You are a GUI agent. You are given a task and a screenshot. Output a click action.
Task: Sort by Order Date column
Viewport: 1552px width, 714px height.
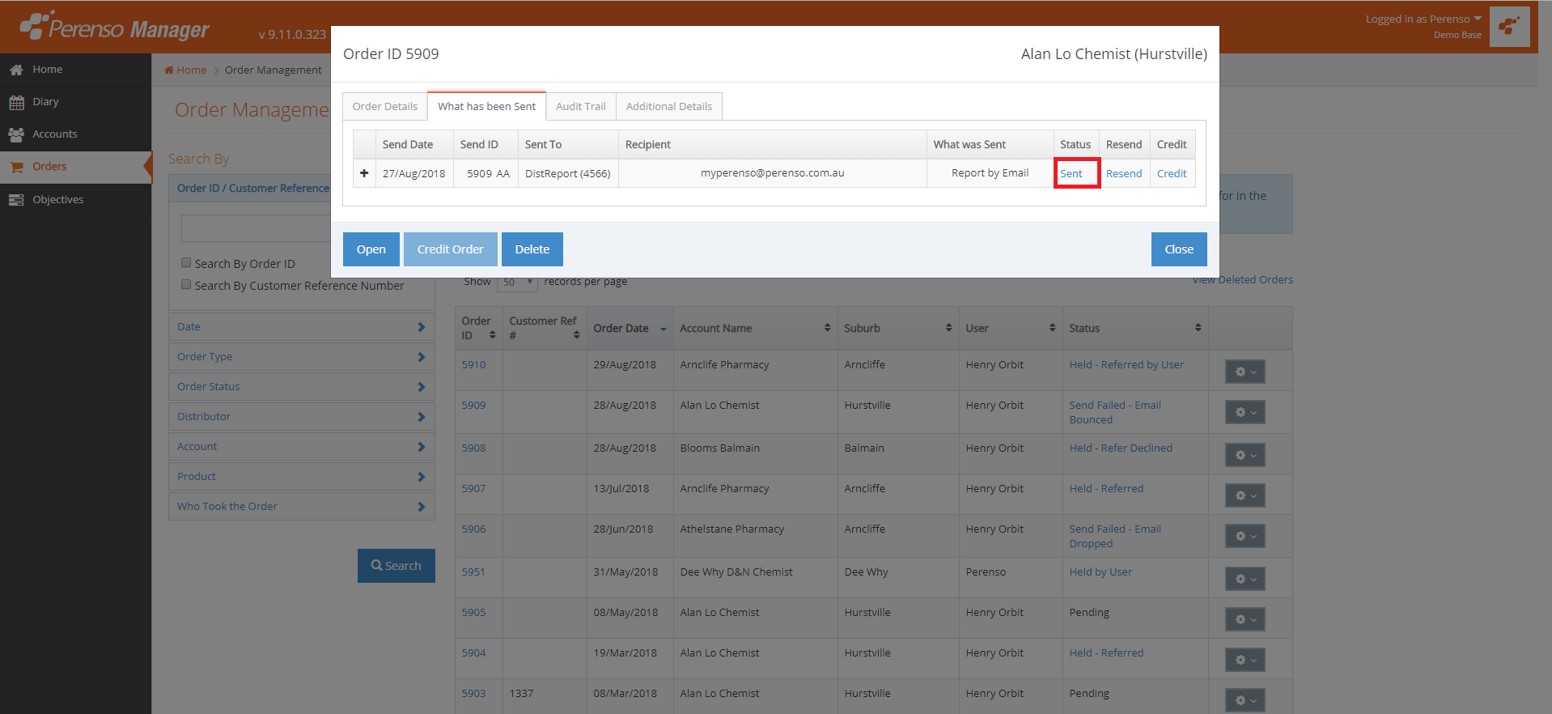[x=630, y=328]
